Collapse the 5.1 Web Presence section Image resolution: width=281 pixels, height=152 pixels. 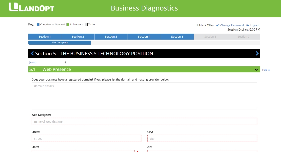click(x=256, y=70)
